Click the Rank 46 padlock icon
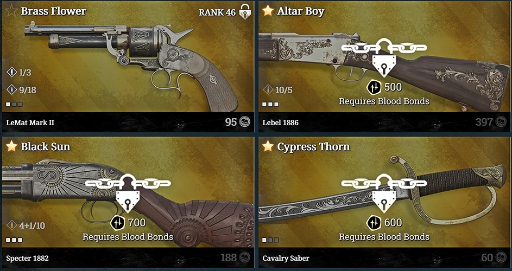Image resolution: width=512 pixels, height=271 pixels. [x=244, y=12]
